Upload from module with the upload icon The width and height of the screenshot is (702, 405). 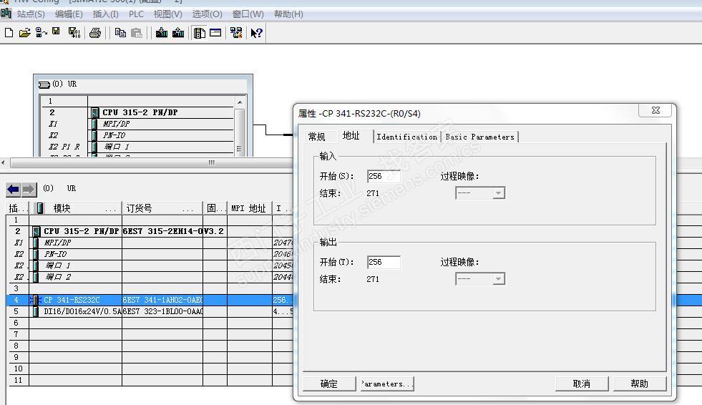178,33
